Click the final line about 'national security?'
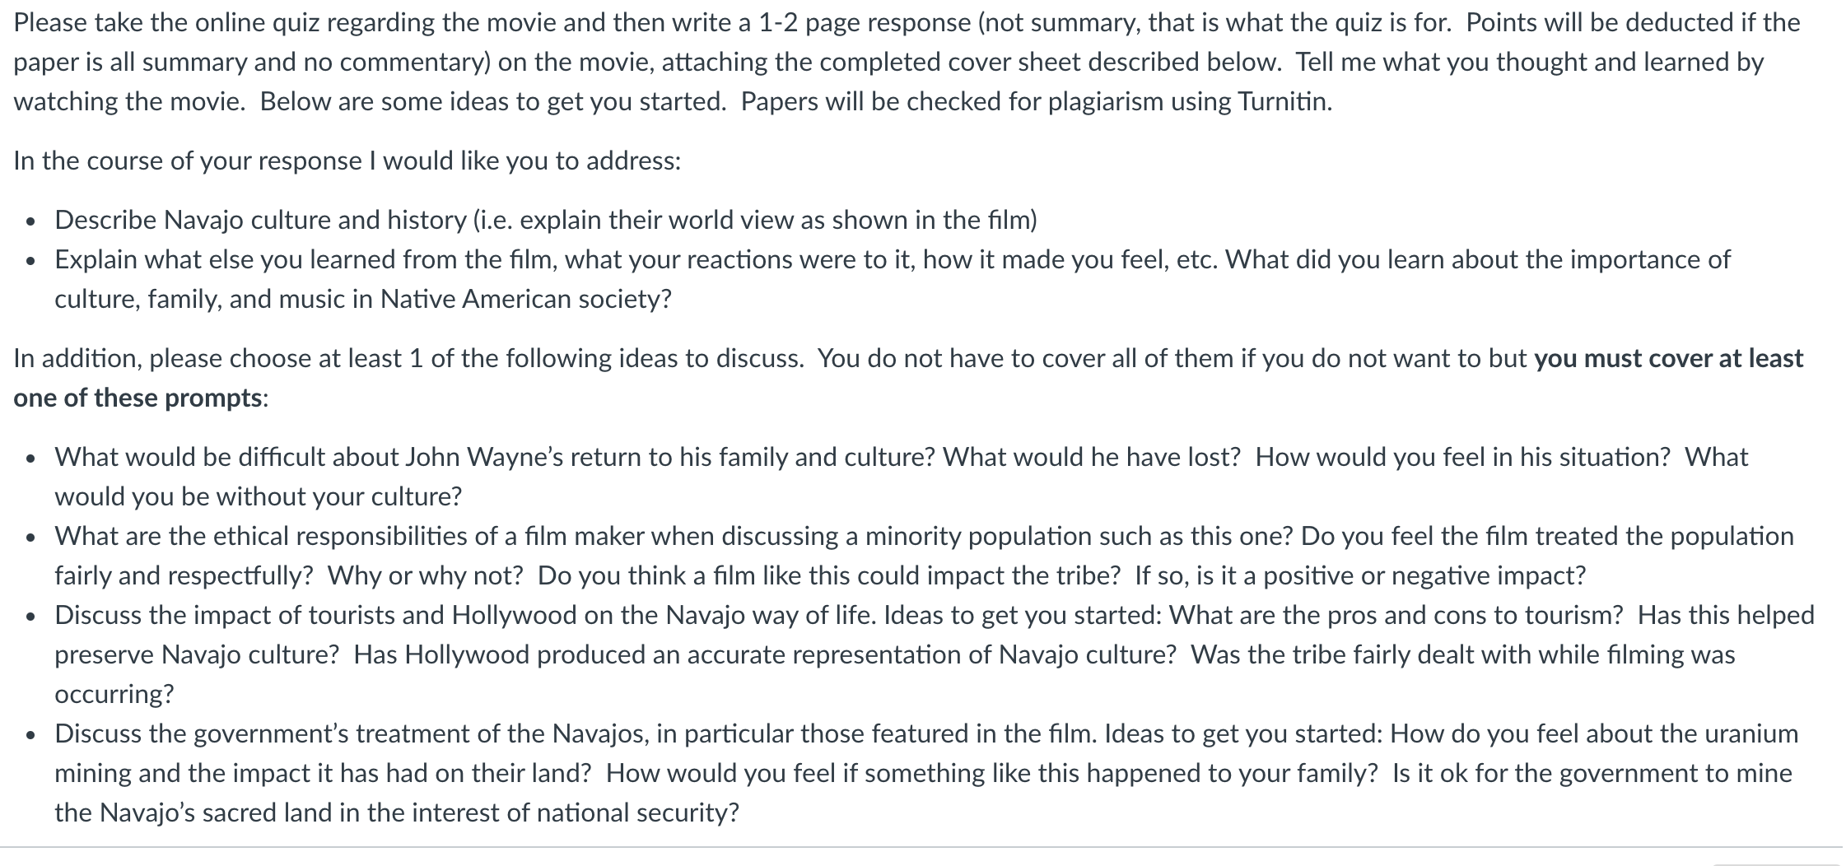 [x=397, y=812]
